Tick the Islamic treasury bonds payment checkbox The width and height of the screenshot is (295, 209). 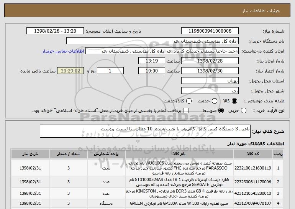pyautogui.click(x=186, y=110)
